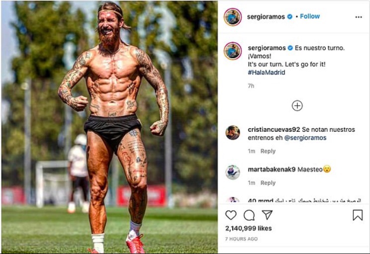
Task: Click the @sergioramos mention in the comment
Action: pos(305,138)
